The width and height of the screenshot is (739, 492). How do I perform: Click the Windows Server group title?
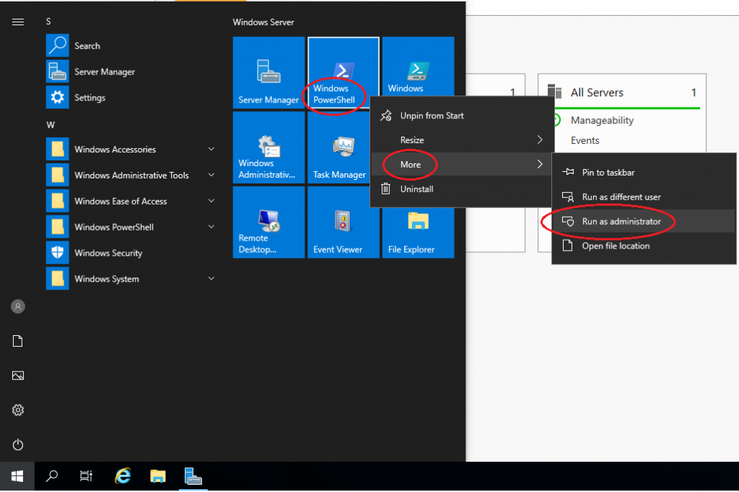[263, 22]
